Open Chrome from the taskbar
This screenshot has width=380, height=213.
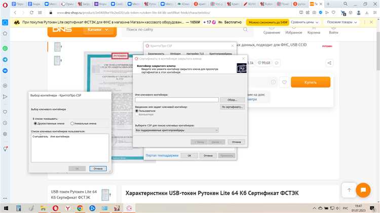[80, 208]
